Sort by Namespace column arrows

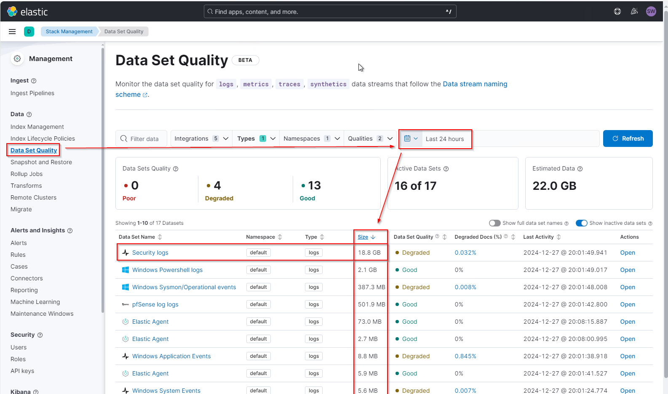[x=280, y=237]
